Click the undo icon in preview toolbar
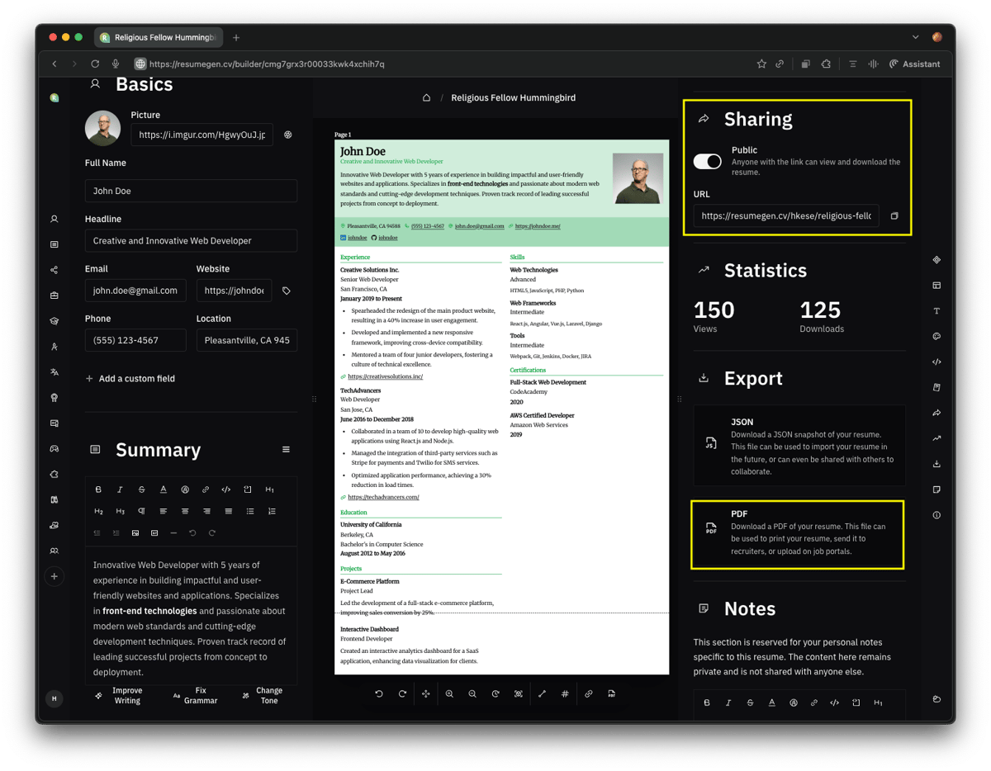The width and height of the screenshot is (991, 771). coord(379,694)
